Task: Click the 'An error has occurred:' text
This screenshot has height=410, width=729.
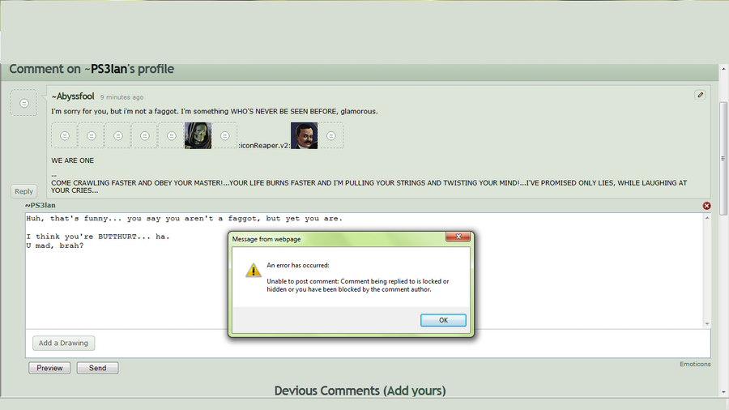Action: click(x=297, y=265)
